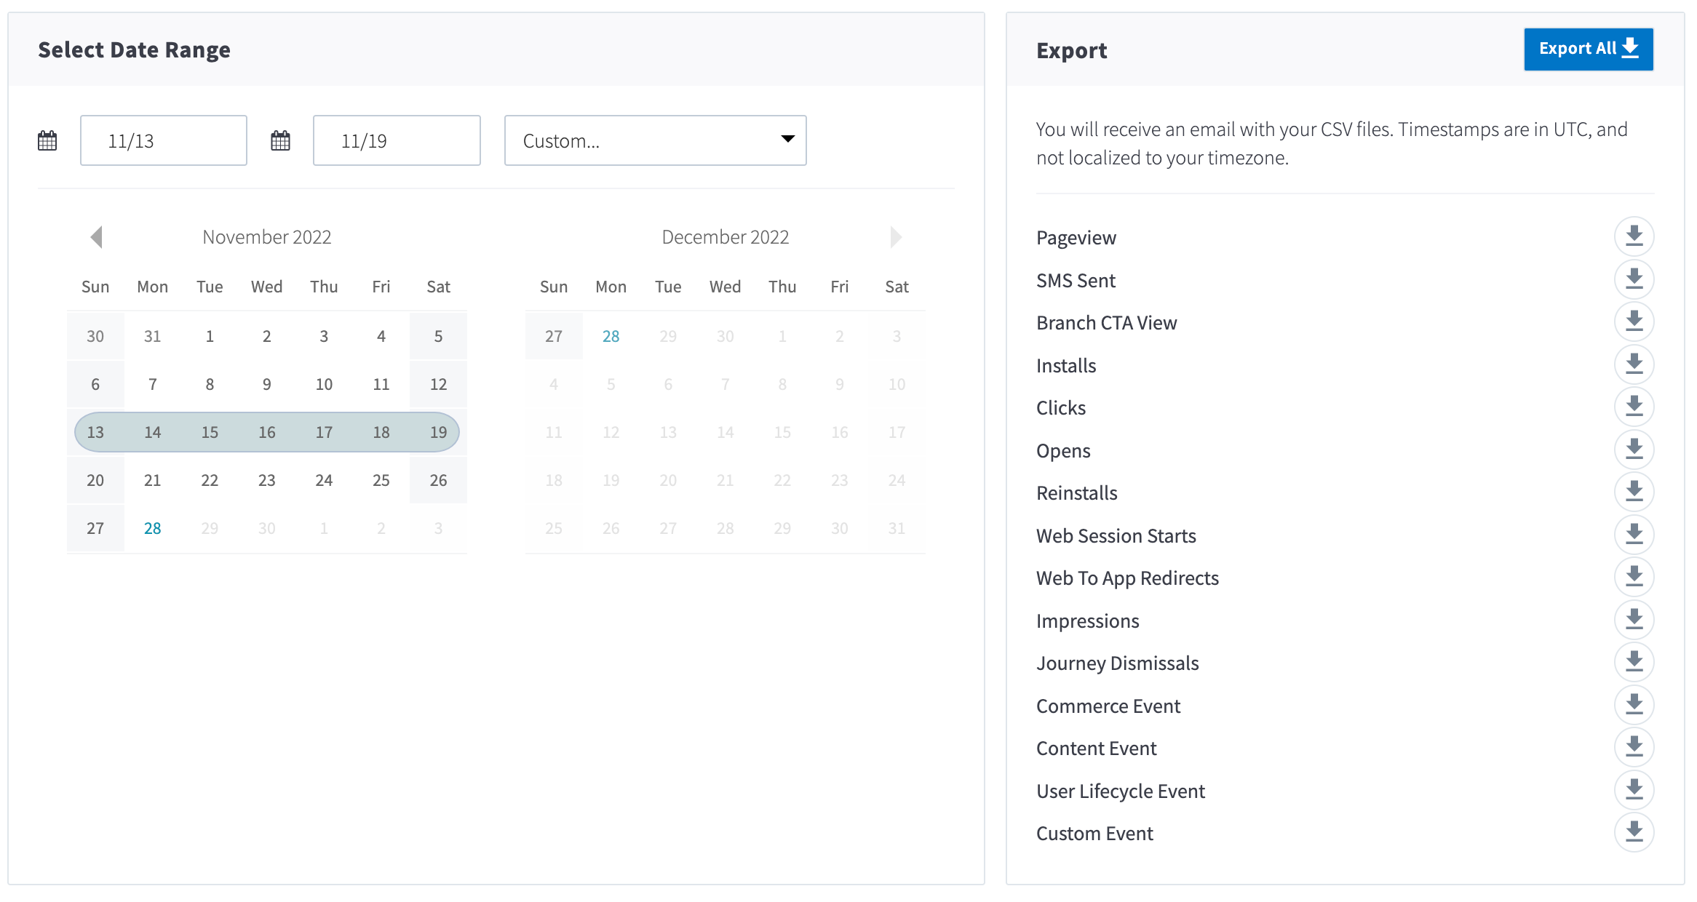Image resolution: width=1697 pixels, height=902 pixels.
Task: Download the Reinstalls export
Action: 1634,492
